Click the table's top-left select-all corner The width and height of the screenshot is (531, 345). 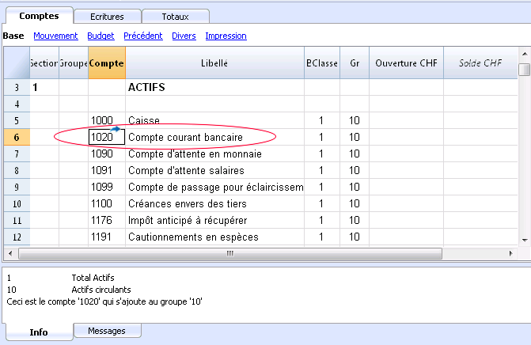coord(17,63)
